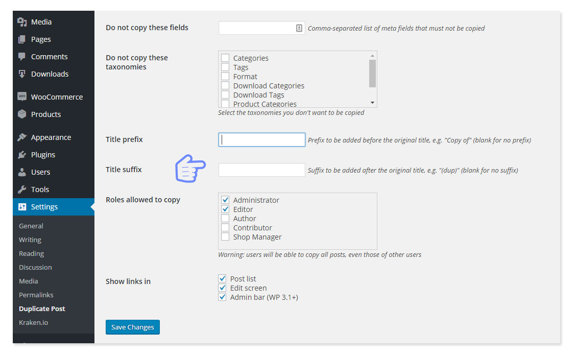Check the Categories taxonomy checkbox
577x355 pixels.
[x=225, y=58]
